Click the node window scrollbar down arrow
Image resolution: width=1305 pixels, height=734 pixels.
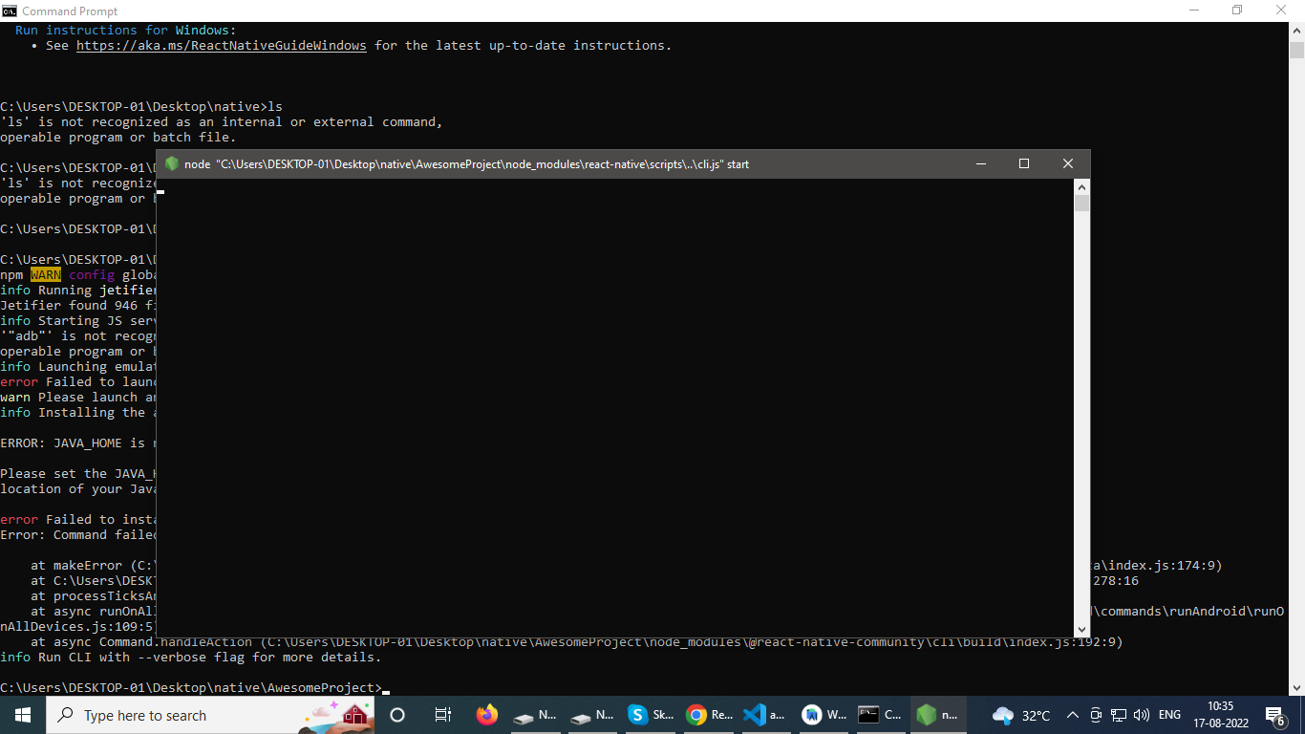(x=1082, y=629)
